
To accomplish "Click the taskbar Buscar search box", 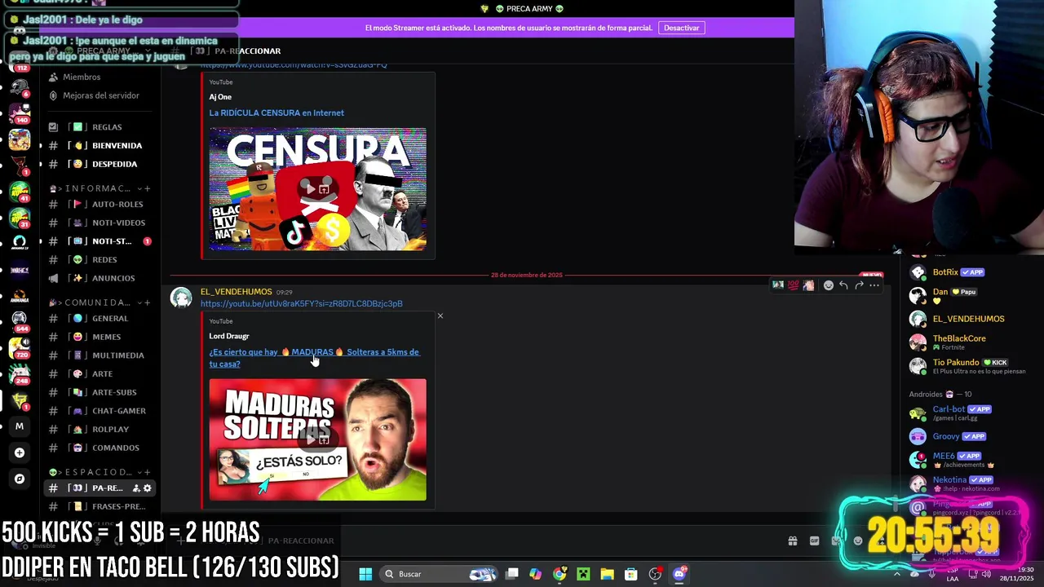I will tap(440, 574).
